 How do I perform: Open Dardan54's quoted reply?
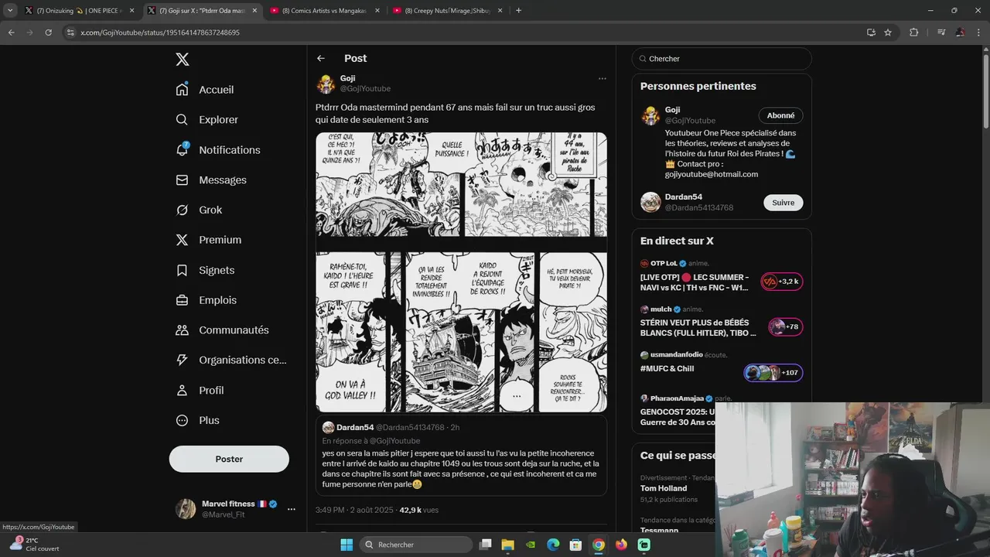point(461,456)
